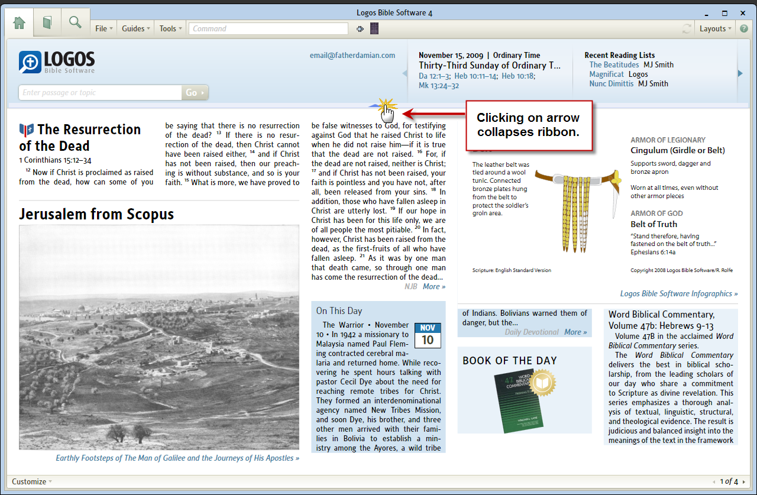Open the Home page tab icon
This screenshot has width=757, height=495.
pos(20,23)
